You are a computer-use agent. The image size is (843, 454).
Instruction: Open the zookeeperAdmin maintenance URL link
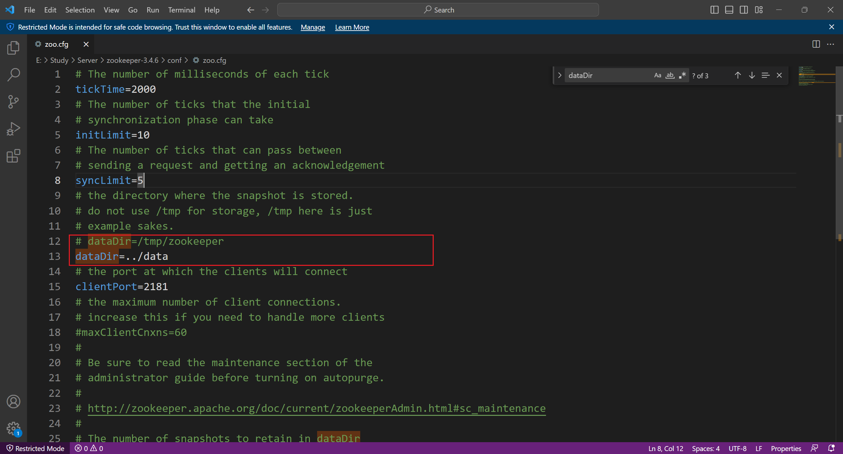(316, 408)
